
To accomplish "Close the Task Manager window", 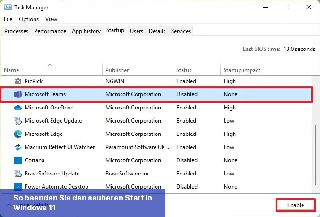I will tap(309, 8).
